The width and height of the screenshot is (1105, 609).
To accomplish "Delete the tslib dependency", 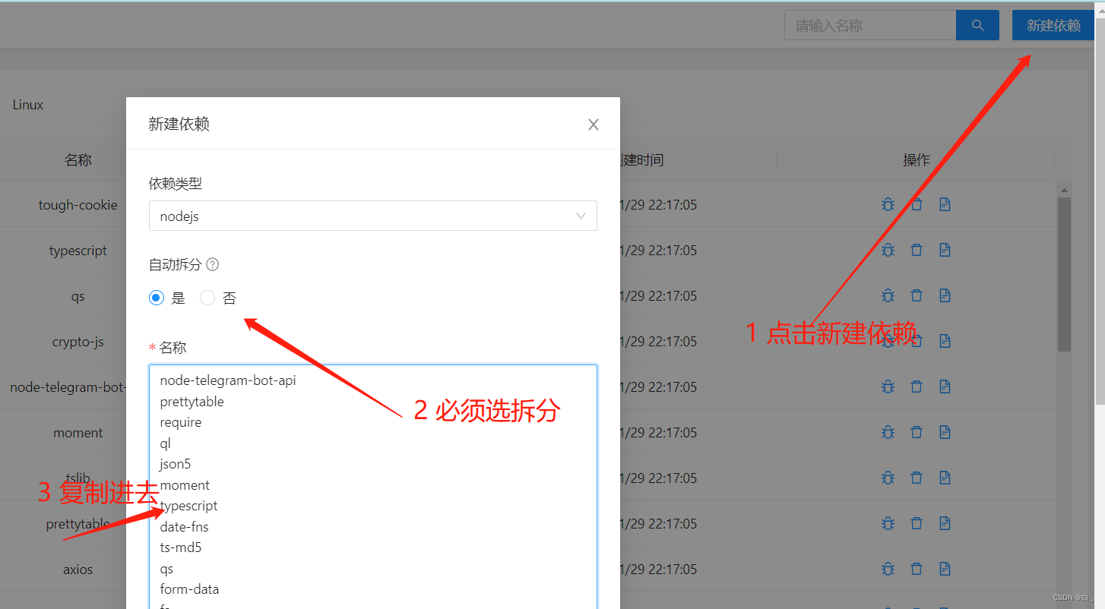I will 917,478.
